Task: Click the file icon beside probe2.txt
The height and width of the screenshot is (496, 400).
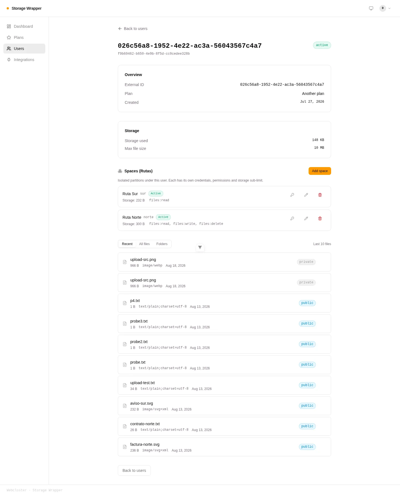Action: point(125,344)
